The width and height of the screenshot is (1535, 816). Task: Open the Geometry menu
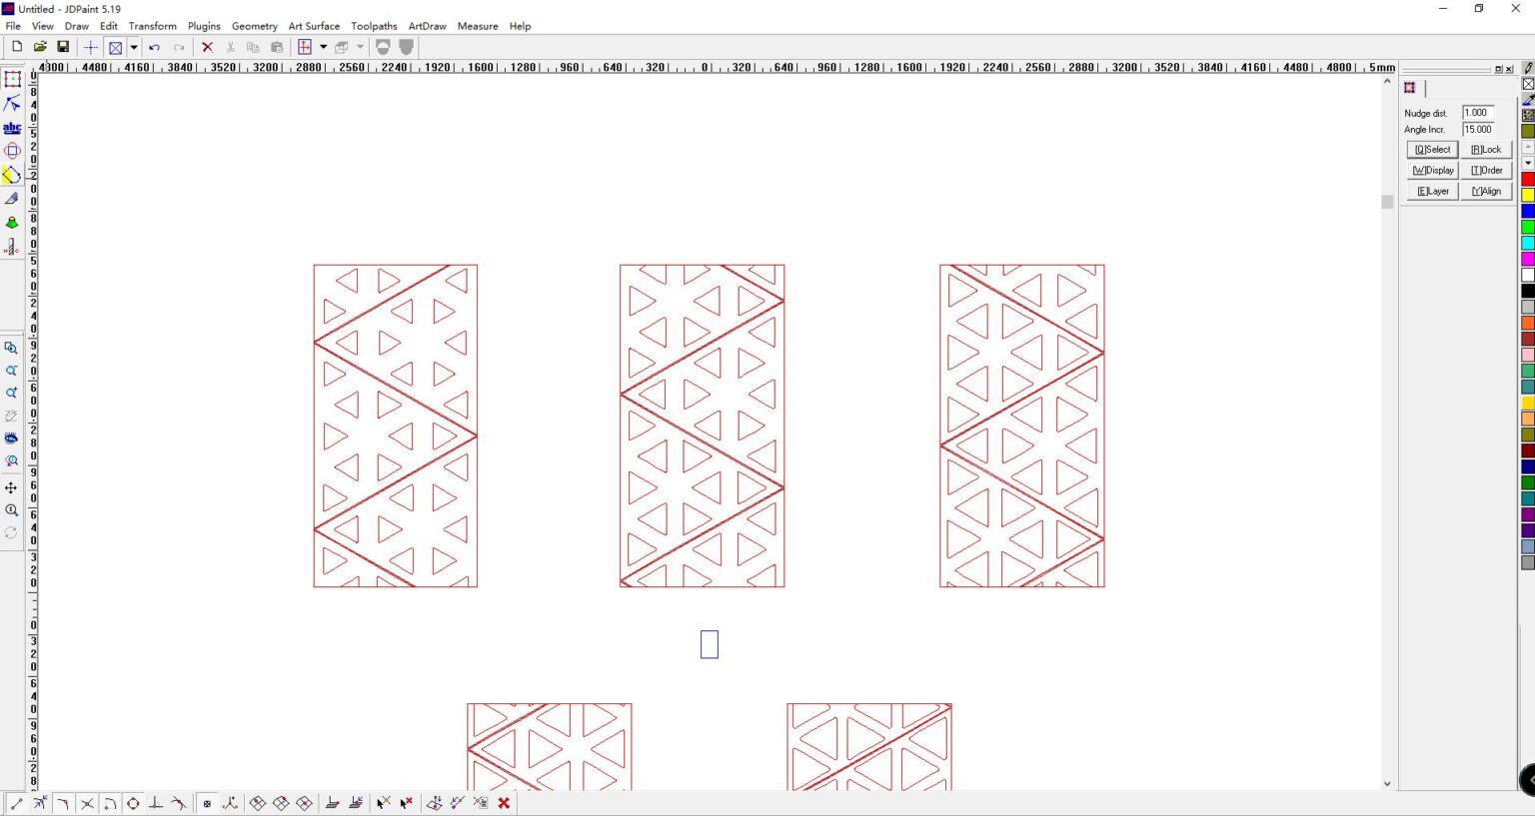click(255, 26)
